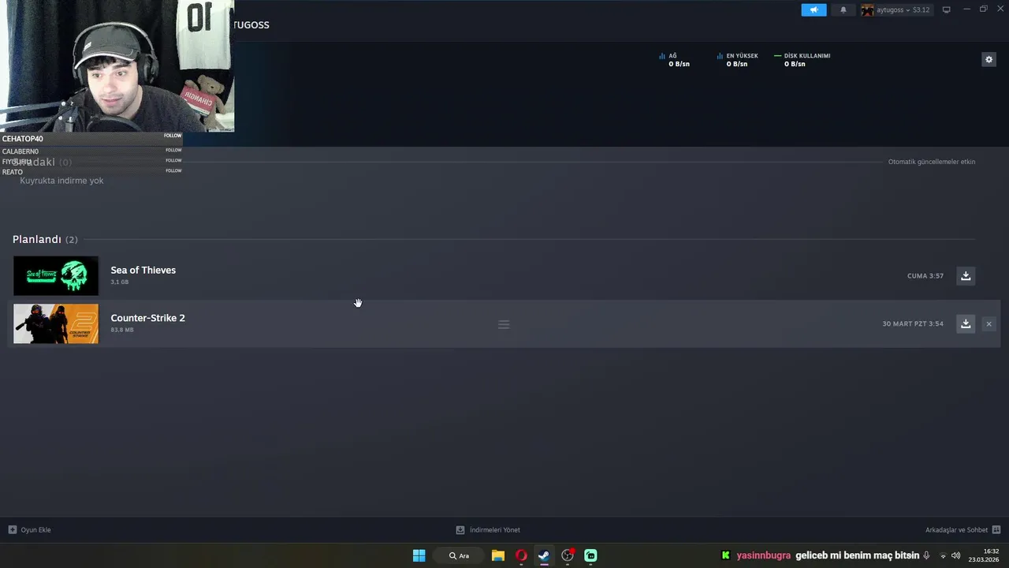The height and width of the screenshot is (568, 1009).
Task: Click the 83,8 MB size under Counter-Strike 2
Action: coord(122,330)
